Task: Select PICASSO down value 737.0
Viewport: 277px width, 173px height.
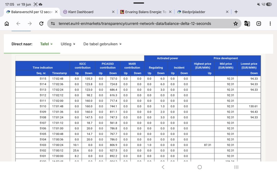Action: tap(113, 79)
